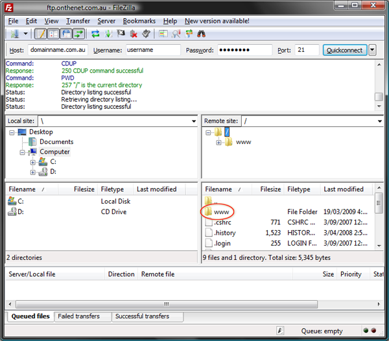Click the remote file list scrollbar thumb
This screenshot has width=389, height=341.
coord(379,203)
